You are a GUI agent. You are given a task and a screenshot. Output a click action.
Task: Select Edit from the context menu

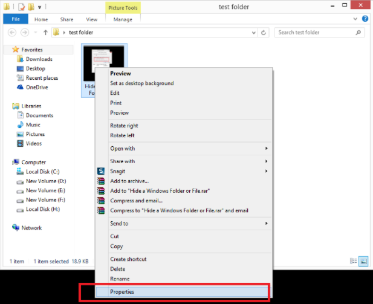pyautogui.click(x=115, y=93)
